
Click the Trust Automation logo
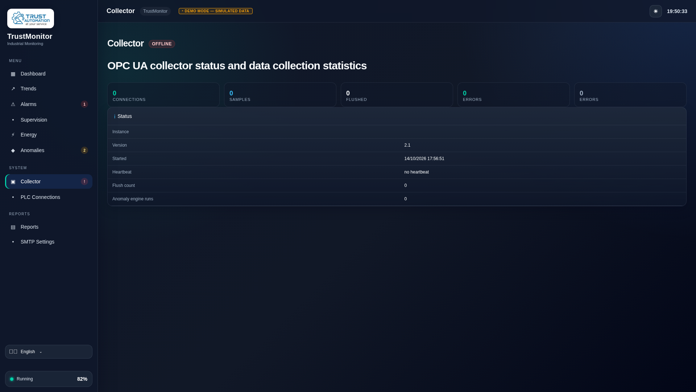pos(30,19)
